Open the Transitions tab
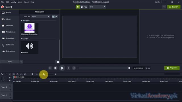This screenshot has height=102, width=182. 9,38
